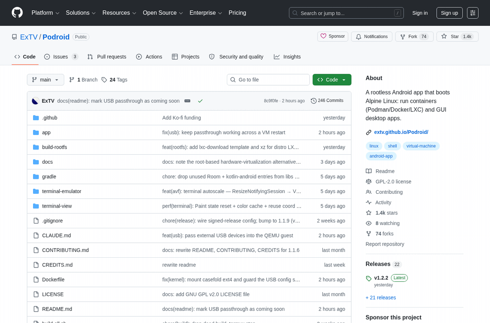Open commit hash 8c9f0fe
Viewport: 490px width, 323px height.
271,101
